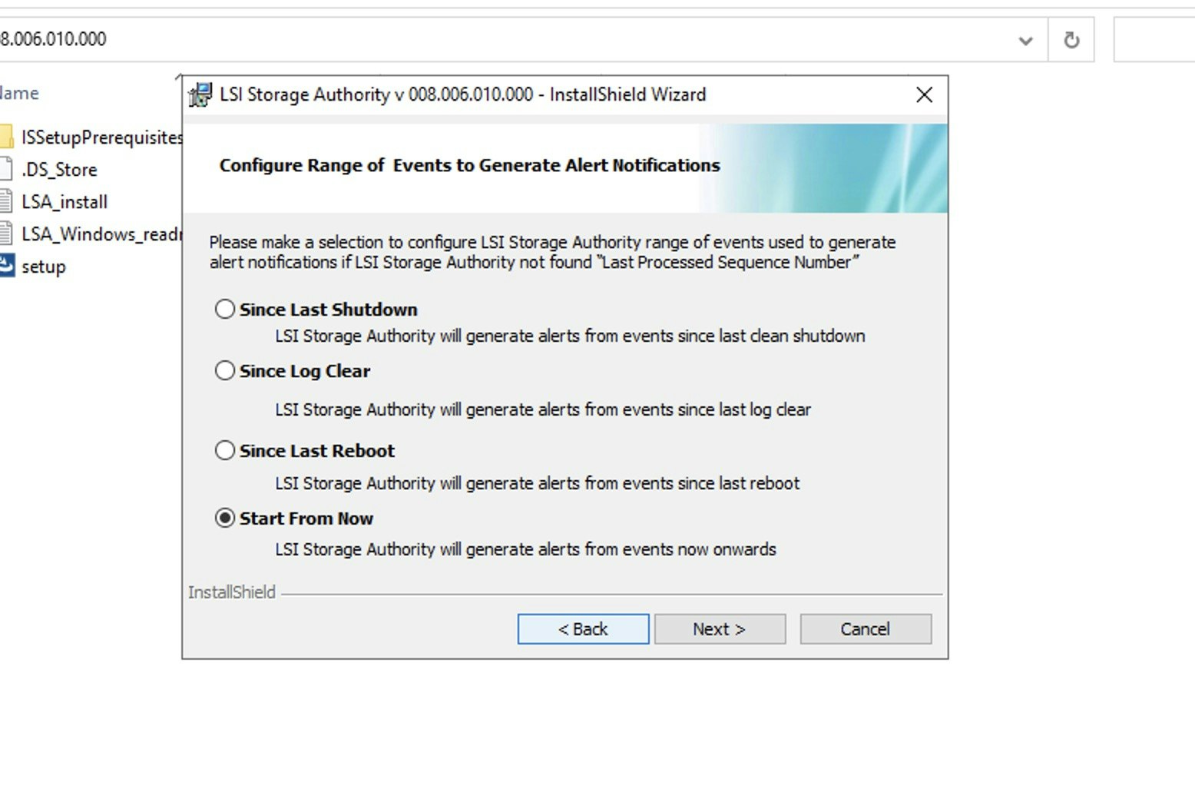Click the LSA_Windows_readme document icon
Screen dimensions: 1195x802
point(6,234)
